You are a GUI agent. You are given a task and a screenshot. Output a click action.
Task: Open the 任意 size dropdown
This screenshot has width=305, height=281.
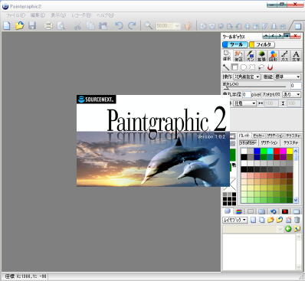pos(245,103)
